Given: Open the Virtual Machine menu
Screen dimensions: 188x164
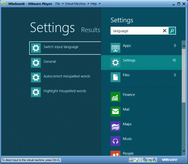Looking at the screenshot, I should pyautogui.click(x=75, y=4).
